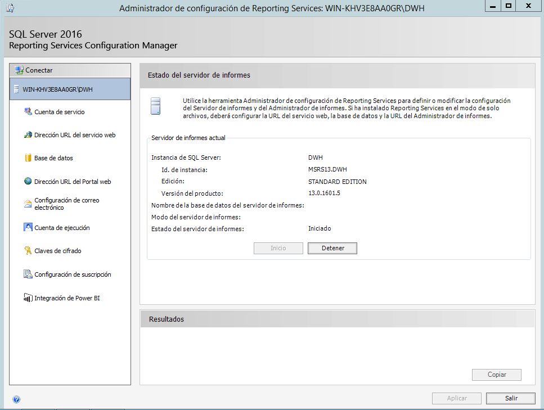The image size is (544, 410).
Task: Click the Dirección URL del servicio web icon
Action: coord(28,135)
